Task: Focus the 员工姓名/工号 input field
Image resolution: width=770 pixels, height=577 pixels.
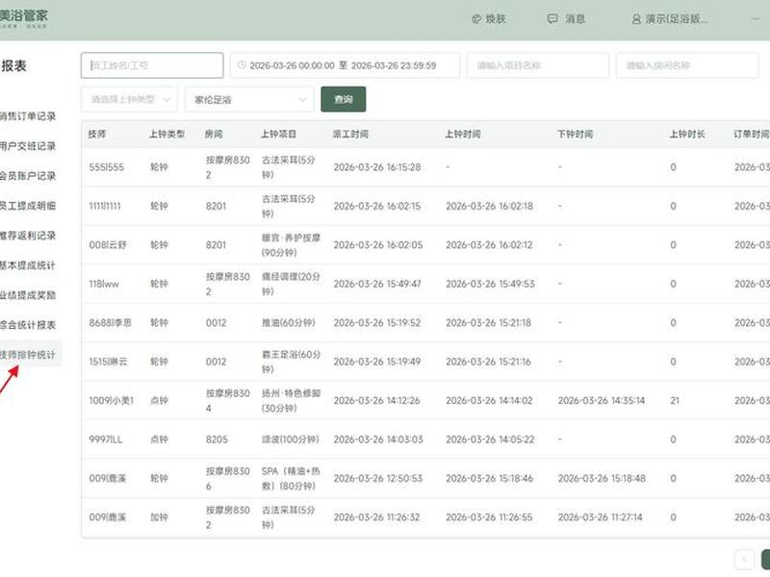Action: click(152, 65)
